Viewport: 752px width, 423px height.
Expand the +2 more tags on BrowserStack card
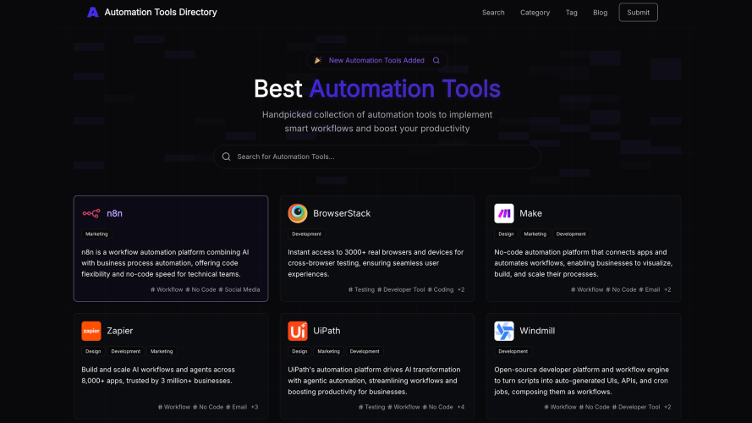[x=461, y=289]
